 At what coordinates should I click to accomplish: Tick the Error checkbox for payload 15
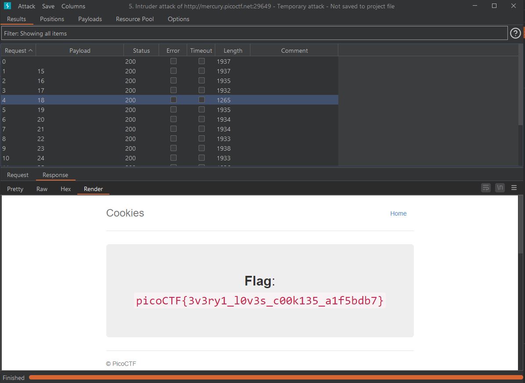click(x=174, y=71)
